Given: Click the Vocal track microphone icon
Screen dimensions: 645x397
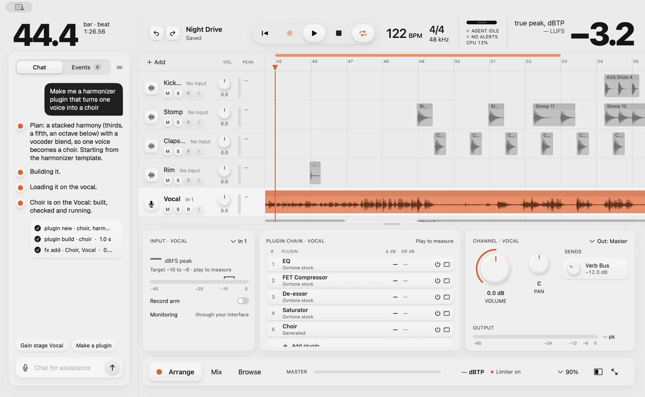Looking at the screenshot, I should (151, 204).
